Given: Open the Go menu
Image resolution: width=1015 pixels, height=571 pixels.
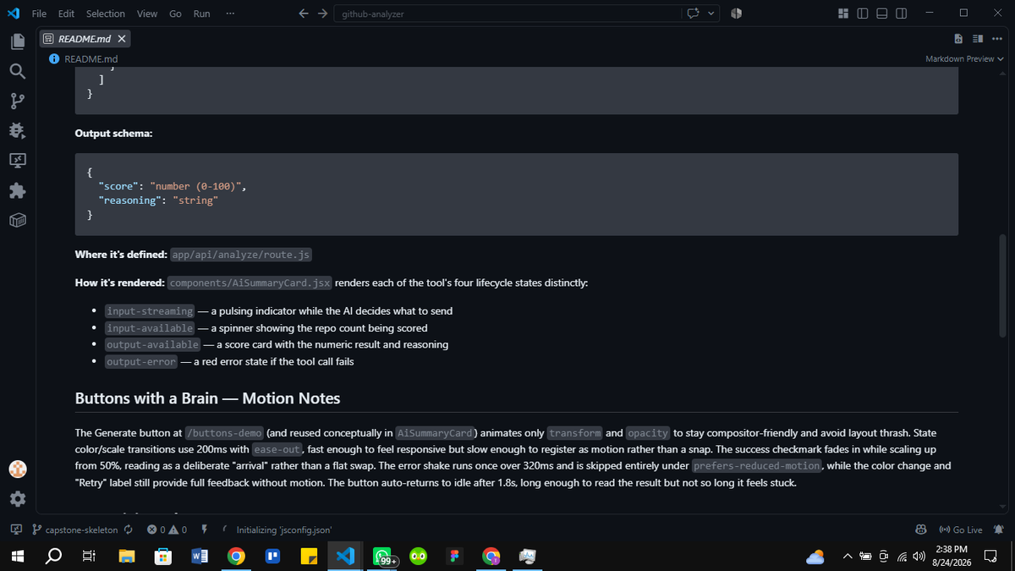Looking at the screenshot, I should tap(175, 14).
